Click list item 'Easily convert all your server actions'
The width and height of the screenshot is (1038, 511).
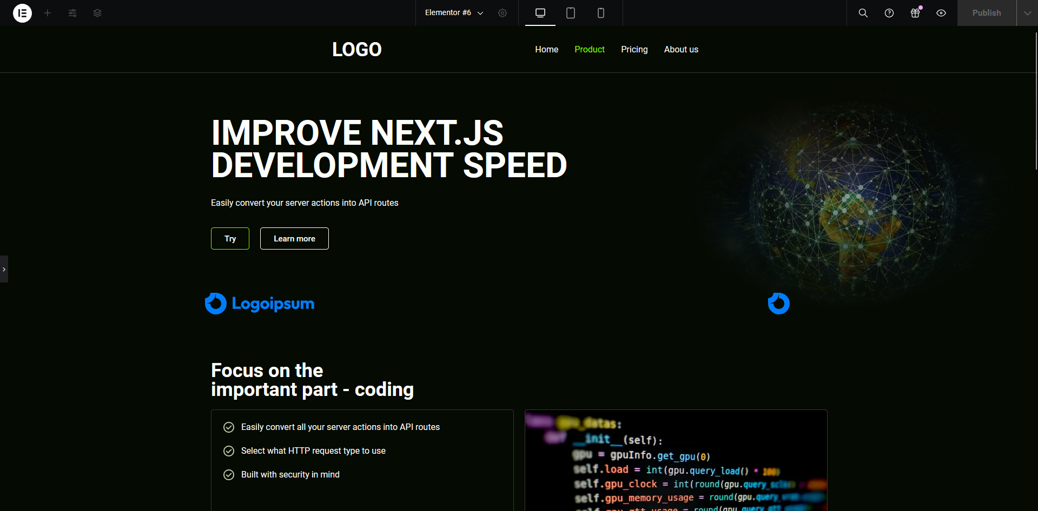point(340,427)
